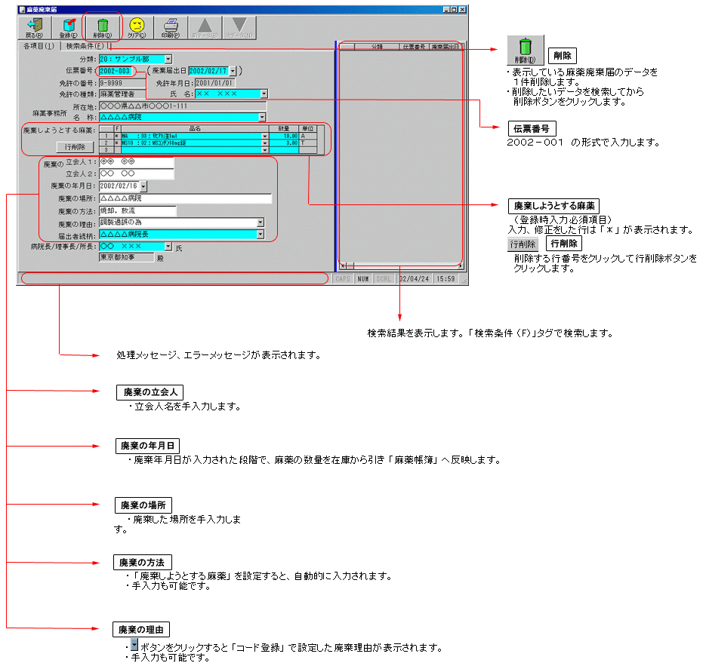Screen dimensions: 706x666
Task: Click the CAPS indicator in the status bar
Action: (x=343, y=279)
